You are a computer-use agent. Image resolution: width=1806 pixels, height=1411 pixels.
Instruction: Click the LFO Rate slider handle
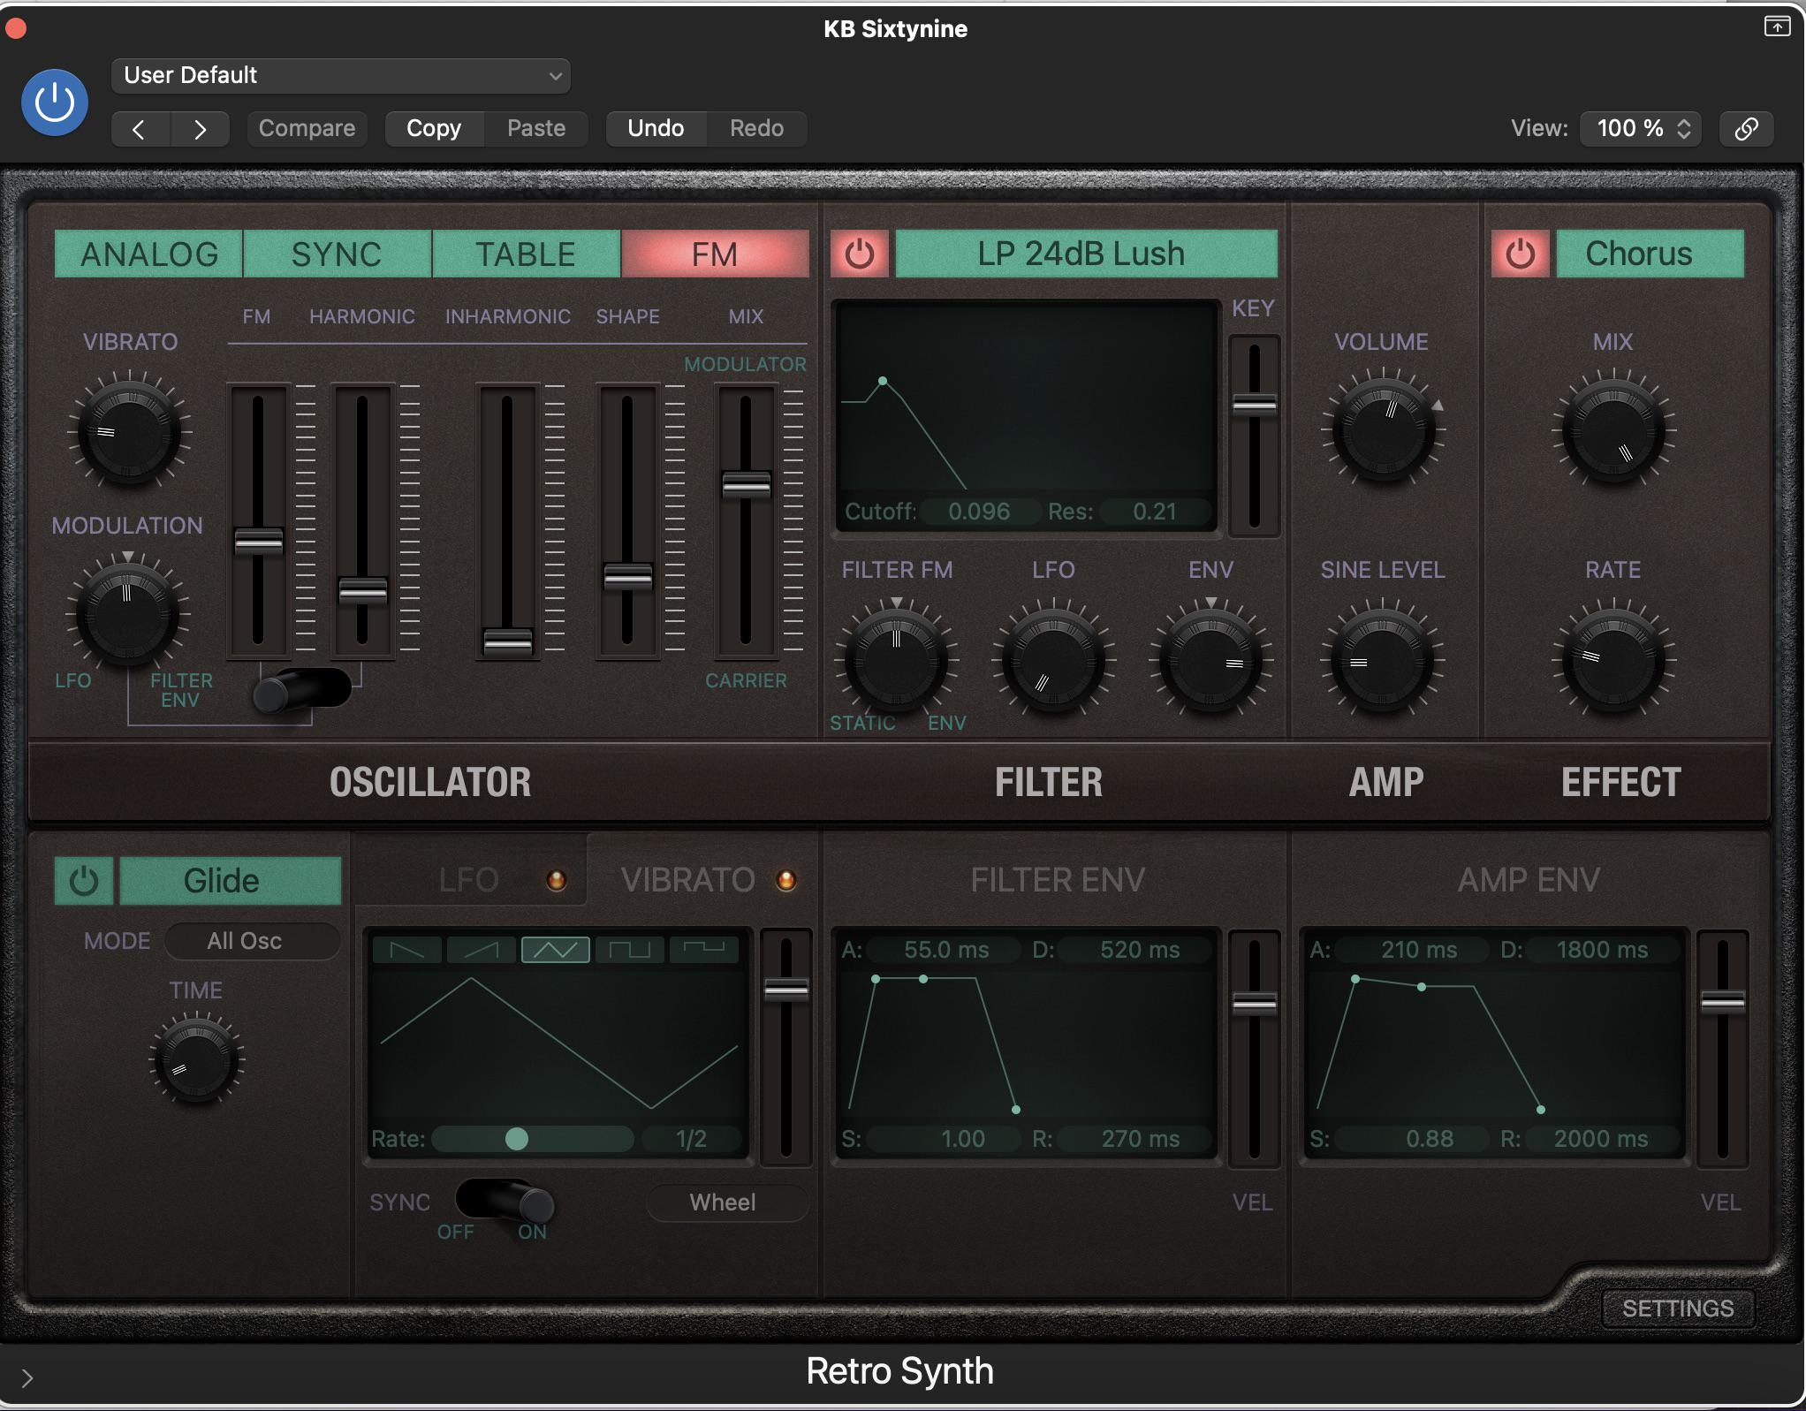(517, 1139)
